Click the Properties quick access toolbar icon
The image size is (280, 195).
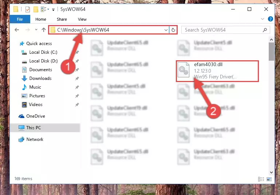tap(28, 9)
